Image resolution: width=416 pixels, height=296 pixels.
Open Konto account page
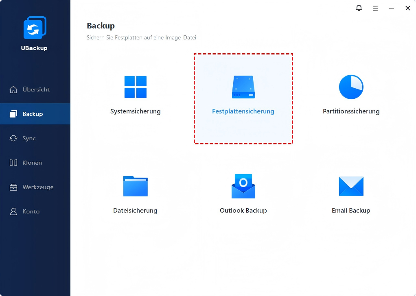pos(31,211)
